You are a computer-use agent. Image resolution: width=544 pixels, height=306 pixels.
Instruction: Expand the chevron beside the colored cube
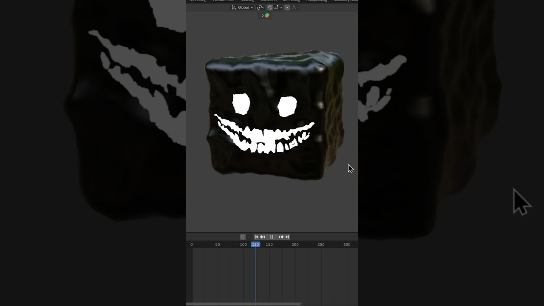[263, 16]
